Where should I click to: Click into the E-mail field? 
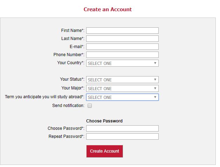click(122, 47)
